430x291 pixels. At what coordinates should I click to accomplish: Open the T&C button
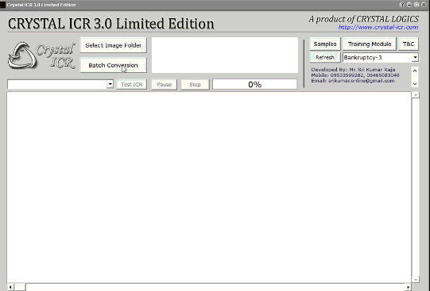coord(409,44)
